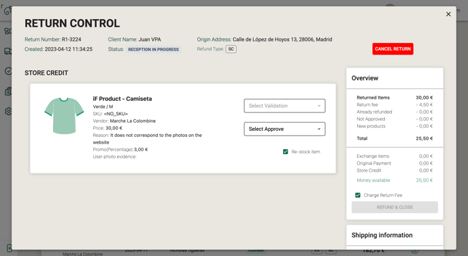
Task: Open the dashboard icon in left sidebar
Action: (8, 31)
